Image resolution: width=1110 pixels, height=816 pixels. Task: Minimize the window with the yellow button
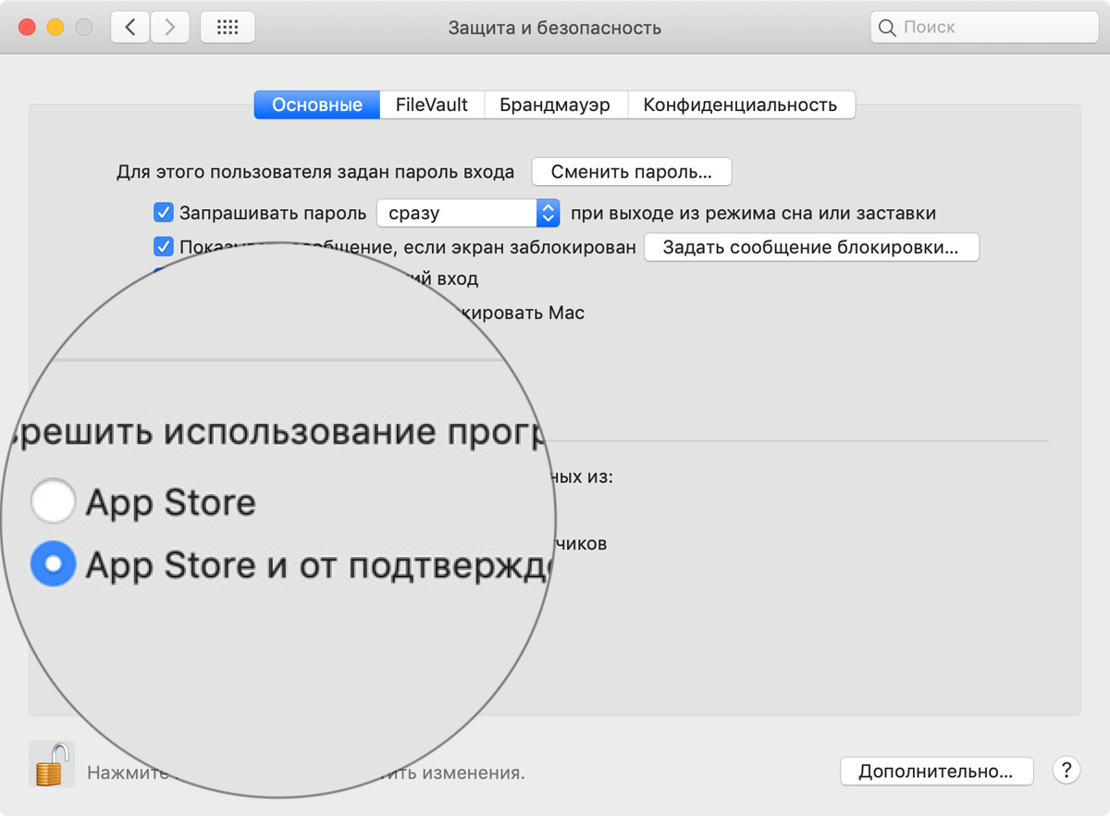(x=55, y=28)
